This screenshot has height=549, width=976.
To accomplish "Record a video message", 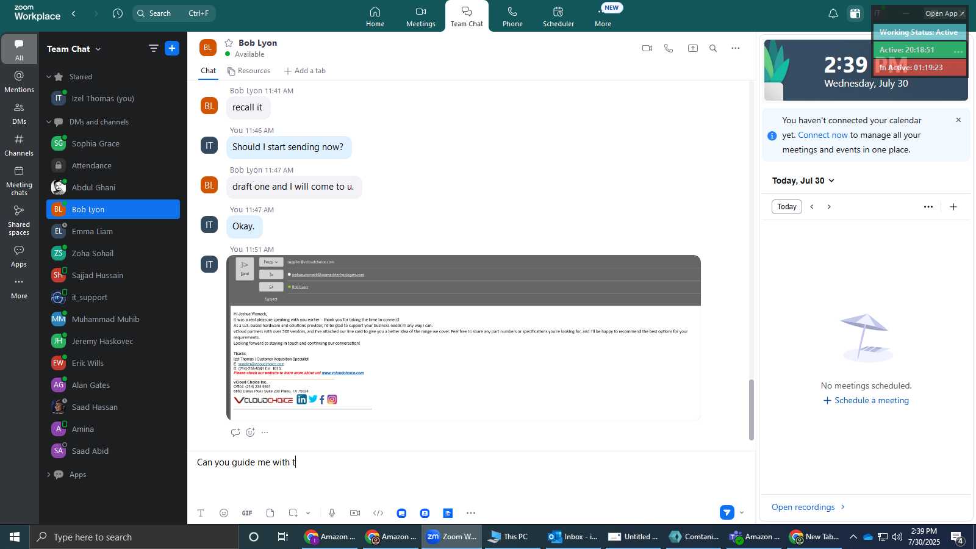I will (x=355, y=513).
